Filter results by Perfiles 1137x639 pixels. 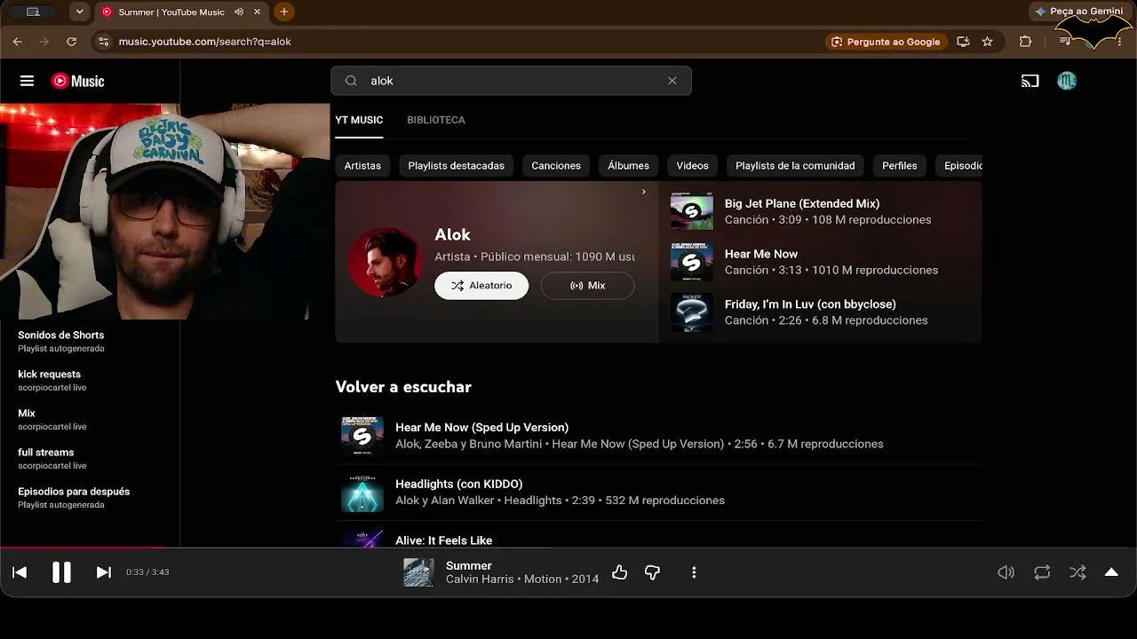(x=900, y=166)
